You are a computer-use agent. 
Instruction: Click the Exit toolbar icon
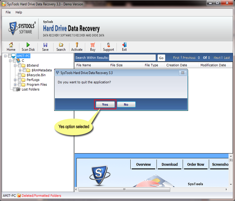[124, 47]
